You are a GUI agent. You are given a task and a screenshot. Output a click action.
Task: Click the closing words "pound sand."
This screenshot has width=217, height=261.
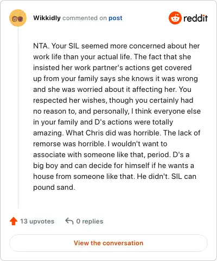pos(54,188)
